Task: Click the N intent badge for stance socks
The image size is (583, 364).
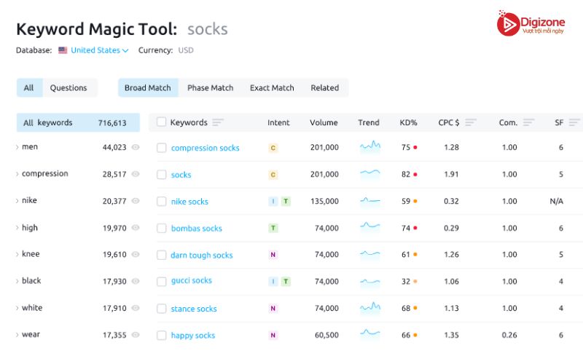Action: click(x=273, y=308)
